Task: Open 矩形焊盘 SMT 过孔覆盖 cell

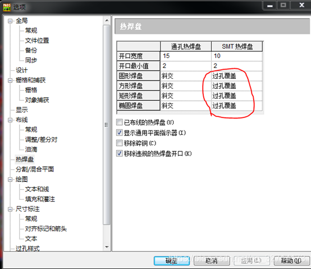Action: click(237, 96)
